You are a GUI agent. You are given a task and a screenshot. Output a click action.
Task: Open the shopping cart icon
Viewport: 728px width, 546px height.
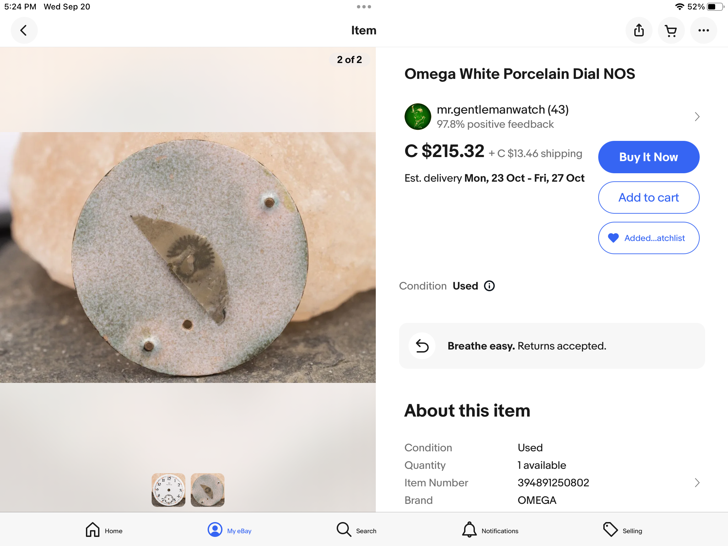click(671, 30)
